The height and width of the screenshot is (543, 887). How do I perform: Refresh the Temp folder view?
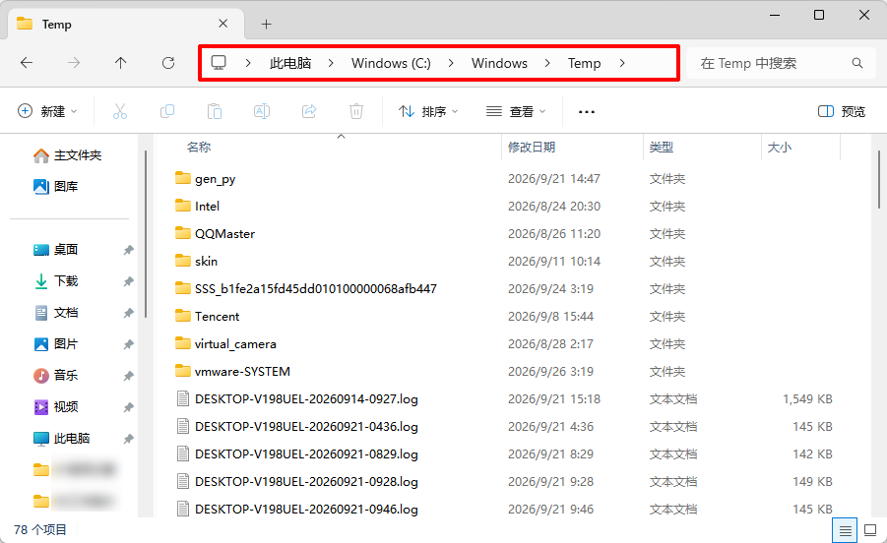168,63
